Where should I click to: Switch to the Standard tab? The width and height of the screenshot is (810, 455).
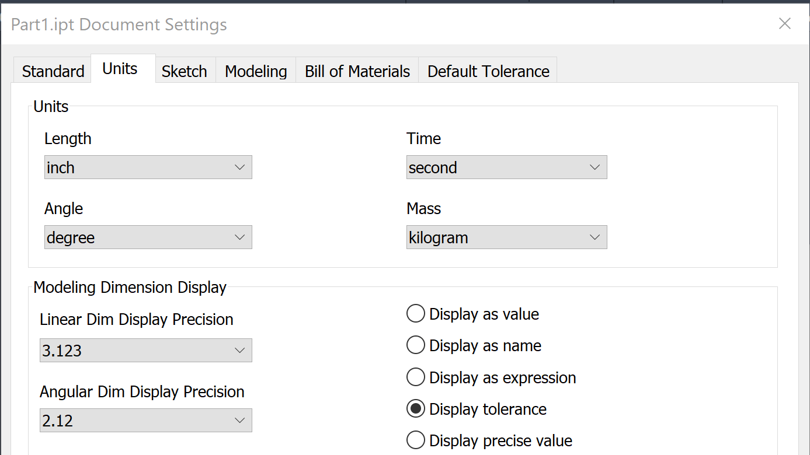(53, 71)
